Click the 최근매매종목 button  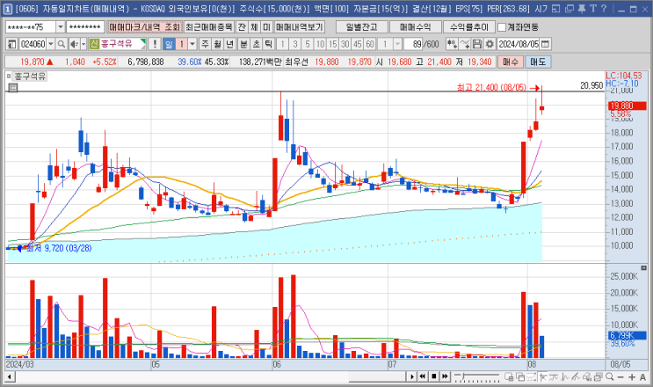(209, 27)
